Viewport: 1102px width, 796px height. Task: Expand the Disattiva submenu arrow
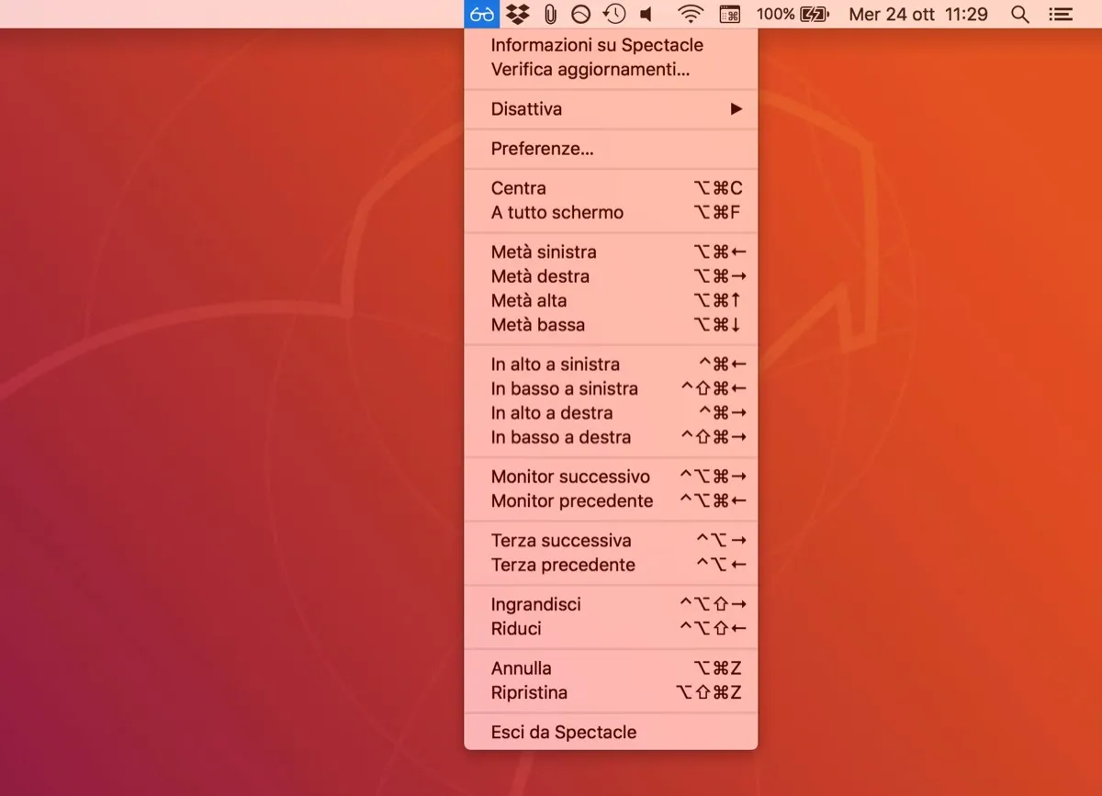736,108
